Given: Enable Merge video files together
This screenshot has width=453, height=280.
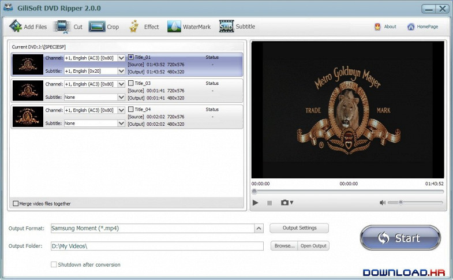Looking at the screenshot, I should pos(16,203).
